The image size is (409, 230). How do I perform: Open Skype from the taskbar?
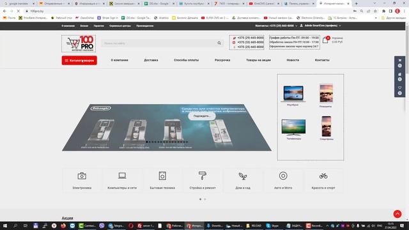272,226
